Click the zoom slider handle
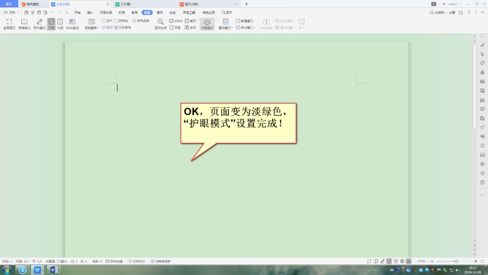The image size is (488, 275). click(456, 261)
